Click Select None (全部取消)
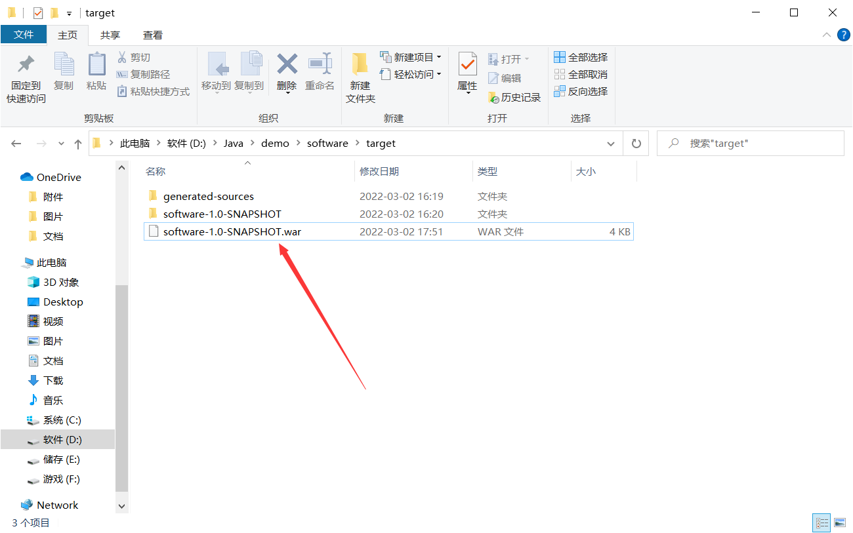The image size is (853, 533). (x=581, y=75)
